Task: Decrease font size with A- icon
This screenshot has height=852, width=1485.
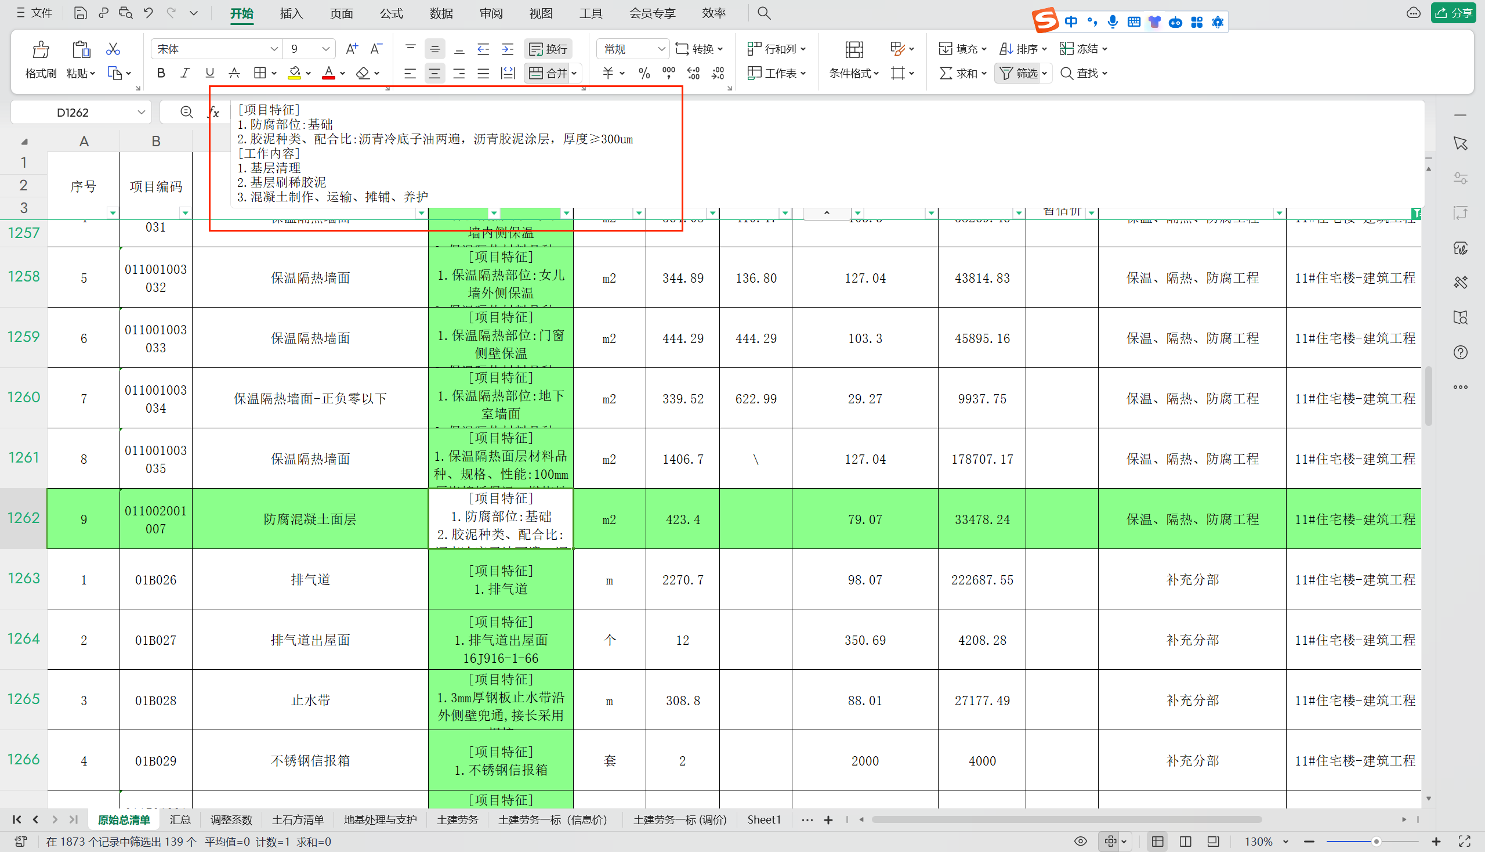Action: click(376, 49)
